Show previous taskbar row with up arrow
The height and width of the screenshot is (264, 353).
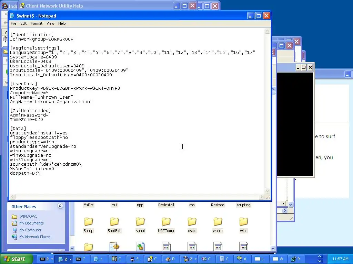(x=320, y=256)
